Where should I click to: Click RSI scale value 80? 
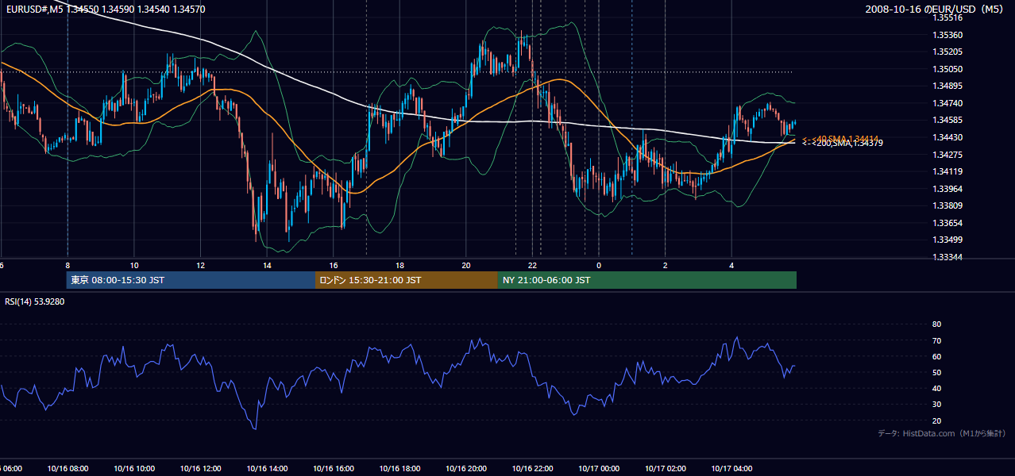[936, 324]
